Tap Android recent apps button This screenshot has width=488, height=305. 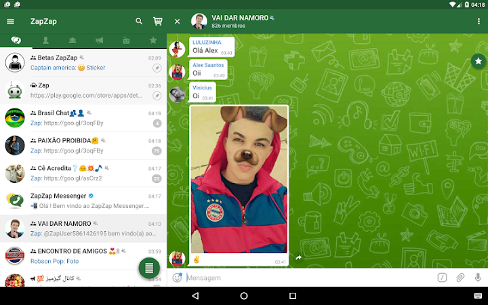[293, 296]
